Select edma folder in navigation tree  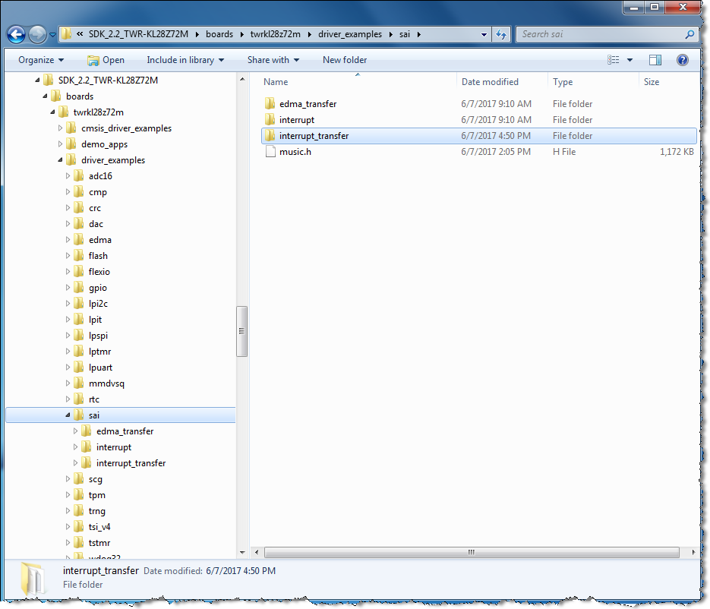[99, 240]
